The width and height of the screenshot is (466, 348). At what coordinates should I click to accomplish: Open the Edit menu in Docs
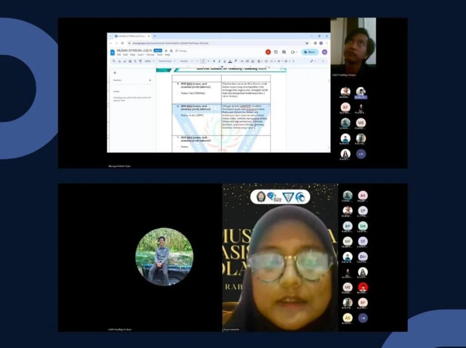point(126,55)
